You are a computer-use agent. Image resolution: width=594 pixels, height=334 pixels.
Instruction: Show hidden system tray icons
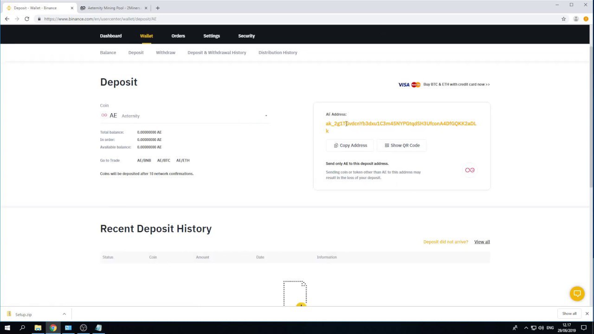tap(526, 328)
